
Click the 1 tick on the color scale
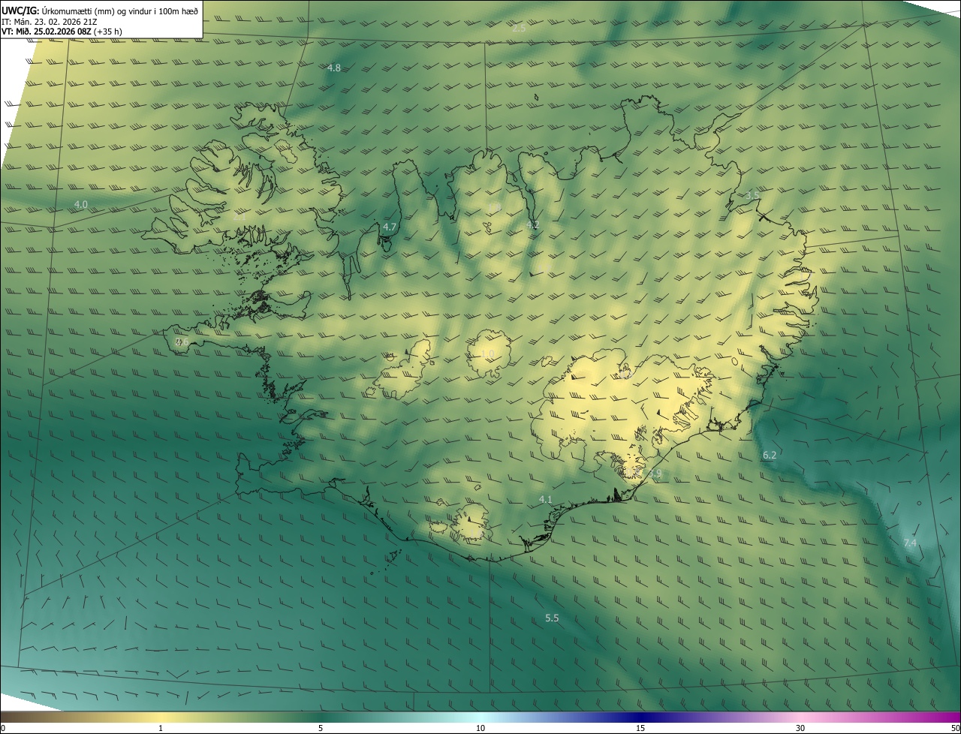click(161, 729)
